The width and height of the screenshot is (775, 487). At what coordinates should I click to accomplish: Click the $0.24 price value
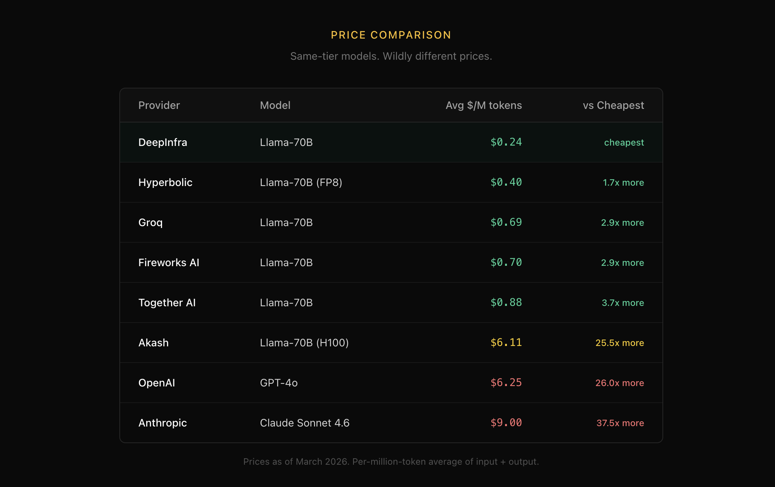coord(506,142)
